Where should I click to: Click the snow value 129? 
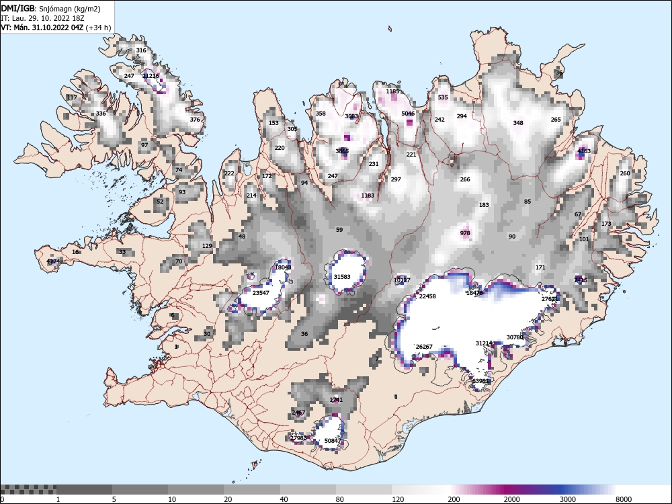207,246
